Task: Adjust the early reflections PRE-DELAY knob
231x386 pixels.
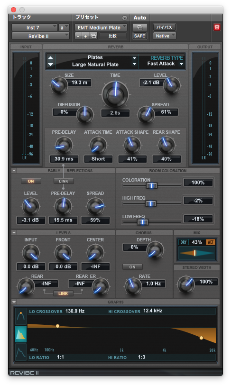Action: click(63, 206)
